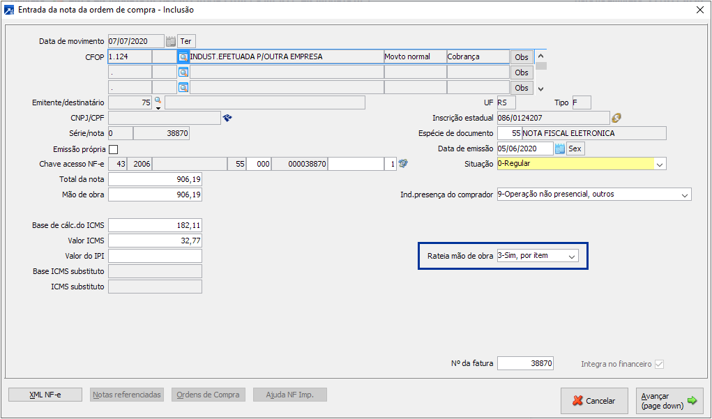Click the CFOP code field showing 1.124

tap(130, 56)
